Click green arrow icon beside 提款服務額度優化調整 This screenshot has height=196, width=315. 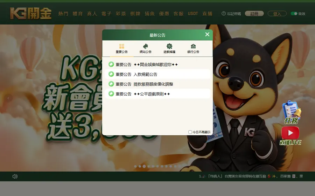coord(111,84)
